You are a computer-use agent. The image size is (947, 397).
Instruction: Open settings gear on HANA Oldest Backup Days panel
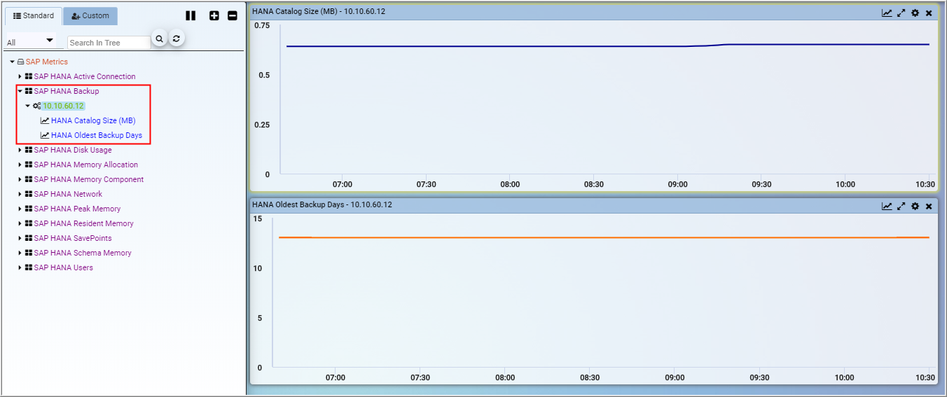pyautogui.click(x=915, y=206)
